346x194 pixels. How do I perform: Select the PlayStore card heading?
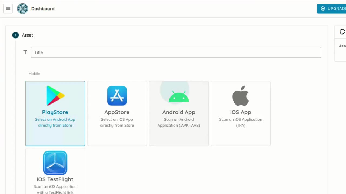(55, 112)
